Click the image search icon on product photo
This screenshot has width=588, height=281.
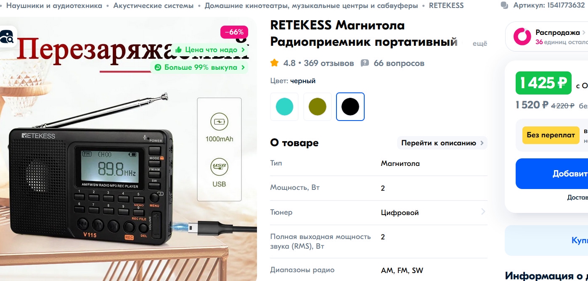click(x=6, y=37)
